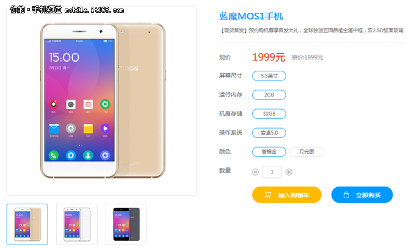Click the quantity input field
409x250 pixels.
pos(272,172)
